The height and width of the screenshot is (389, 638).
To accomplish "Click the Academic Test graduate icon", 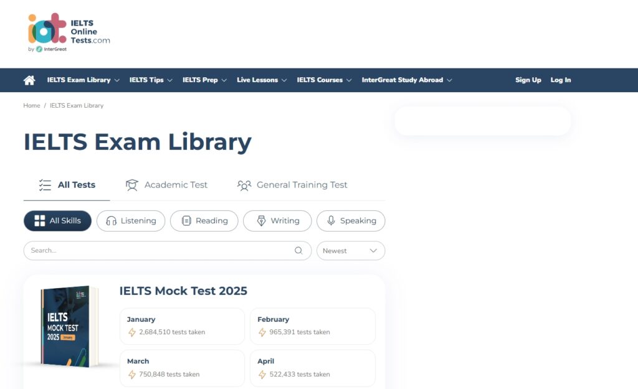I will (132, 185).
